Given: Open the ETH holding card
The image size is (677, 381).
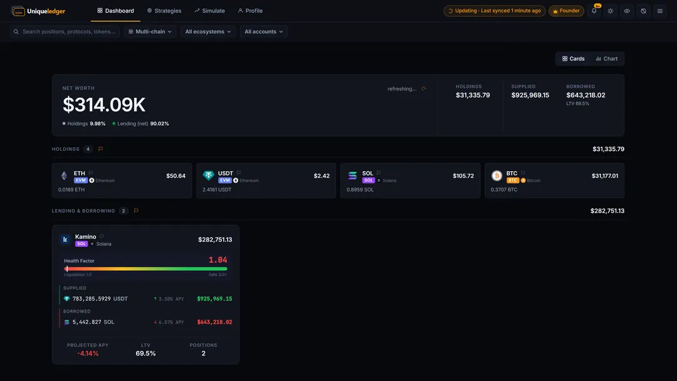Looking at the screenshot, I should [x=122, y=180].
